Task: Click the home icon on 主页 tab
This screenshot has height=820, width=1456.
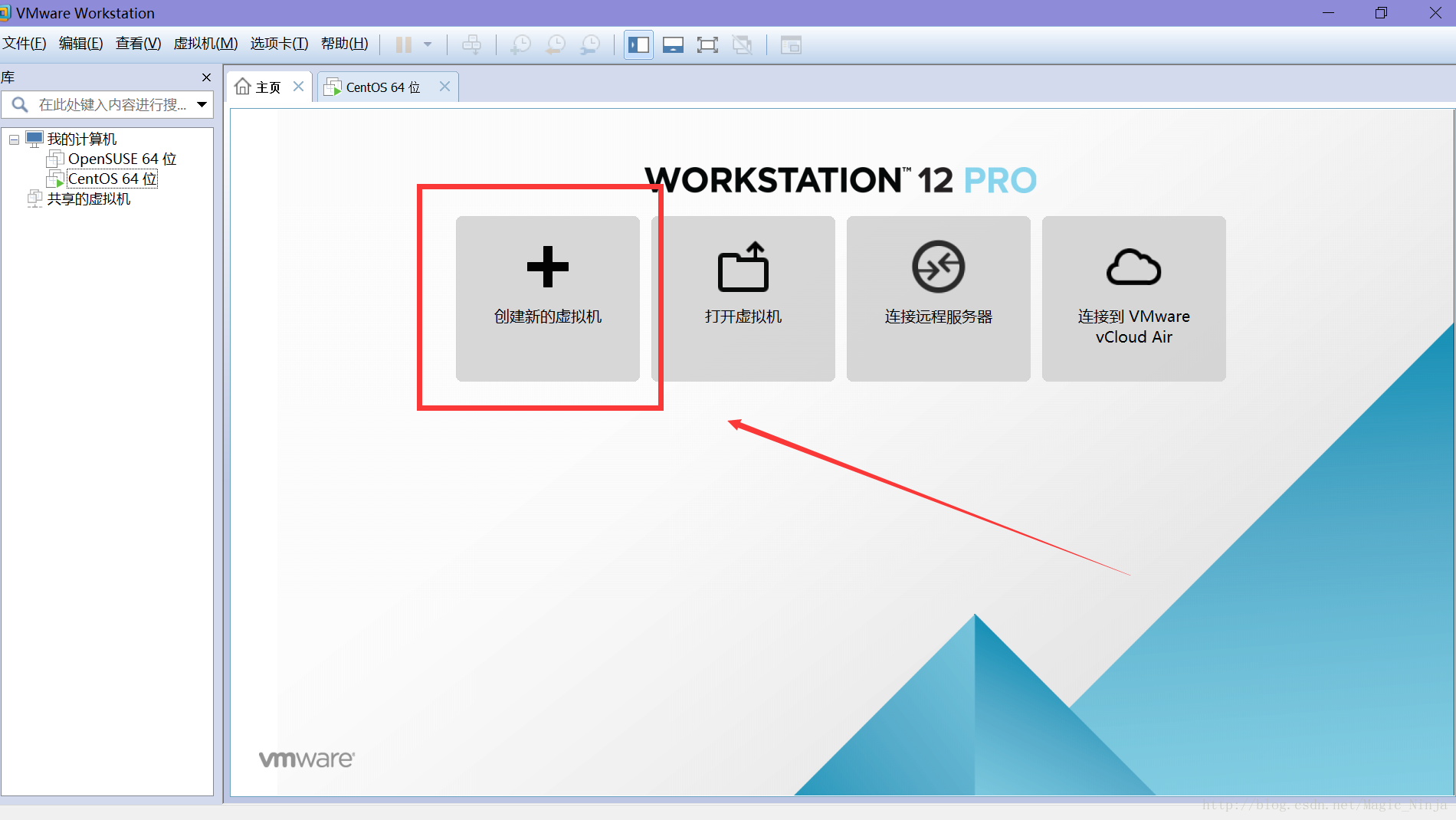Action: click(x=243, y=87)
